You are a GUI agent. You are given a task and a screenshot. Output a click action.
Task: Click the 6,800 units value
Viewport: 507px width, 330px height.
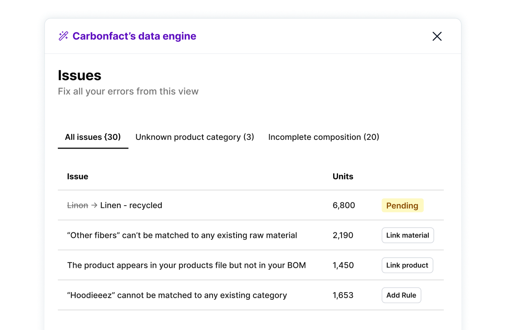(x=344, y=206)
